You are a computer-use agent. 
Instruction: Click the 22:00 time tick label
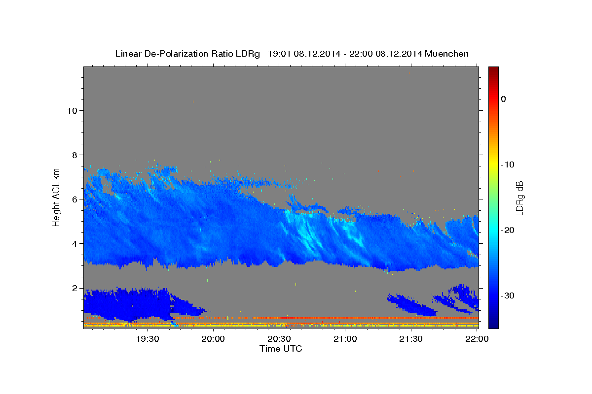pos(477,339)
